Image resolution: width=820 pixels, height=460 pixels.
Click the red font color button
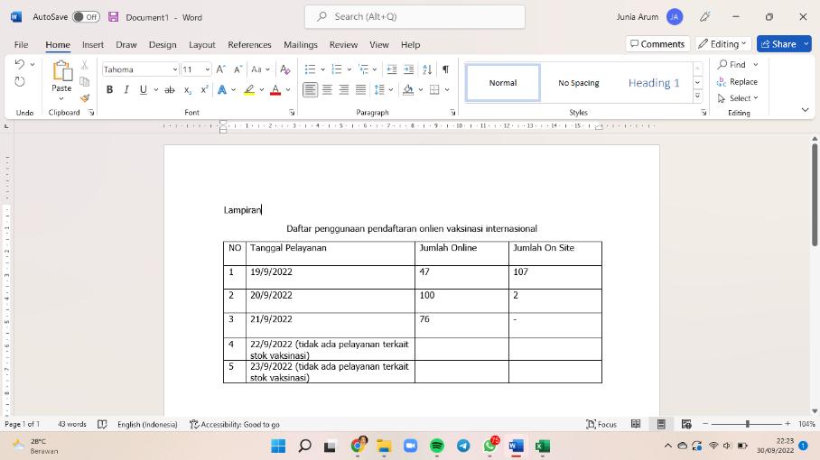(x=275, y=90)
